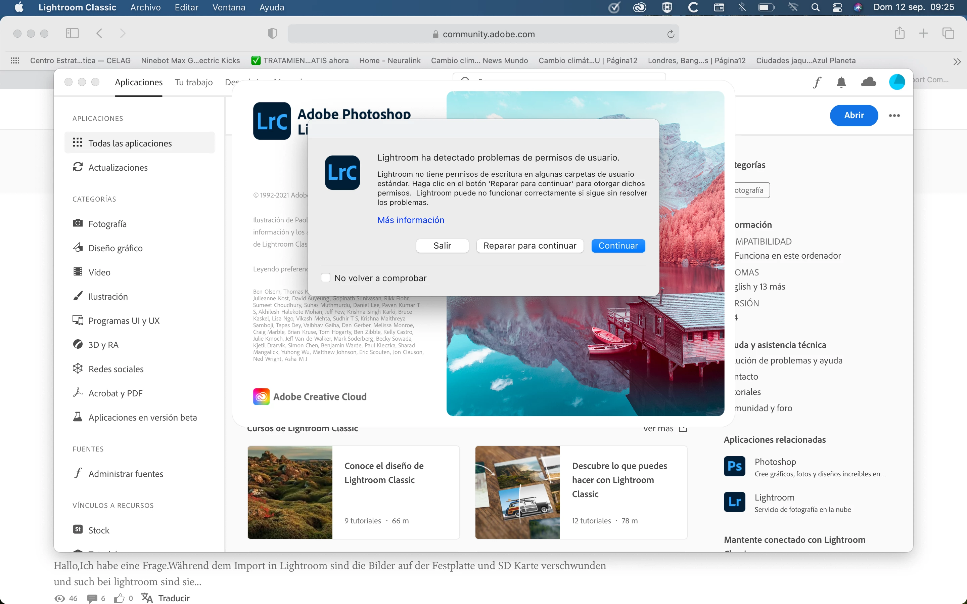Screen dimensions: 967x604
Task: Select the Fotografía category
Action: 107,224
